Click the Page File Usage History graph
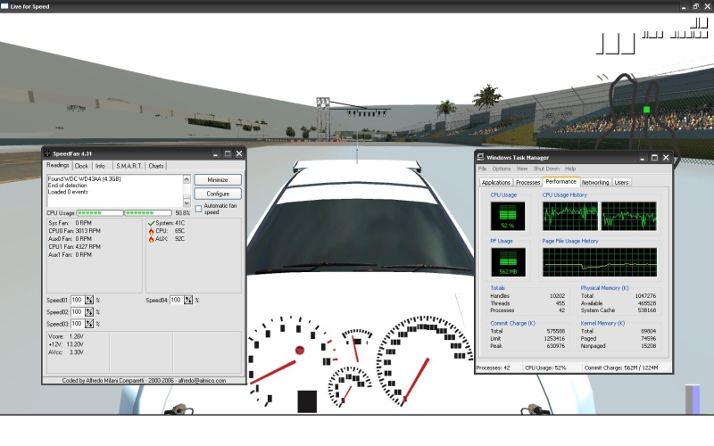Screen dimensions: 714x446 [x=600, y=262]
